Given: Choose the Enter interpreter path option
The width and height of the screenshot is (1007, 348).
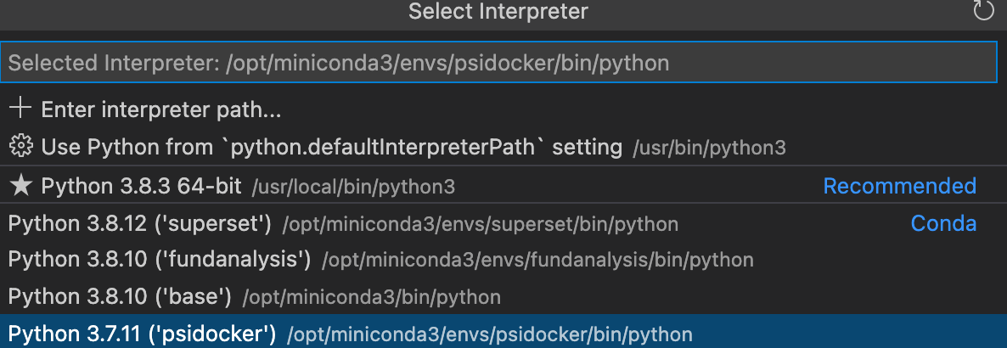Looking at the screenshot, I should [x=161, y=109].
